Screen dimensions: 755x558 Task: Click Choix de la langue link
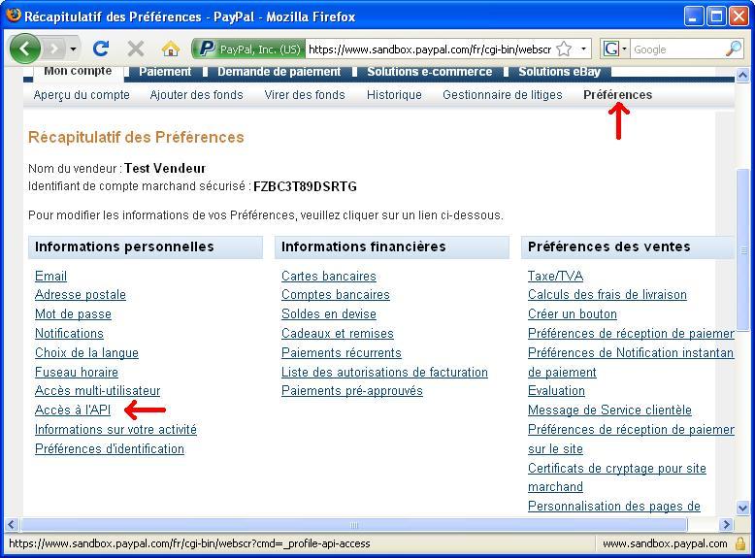click(x=86, y=353)
